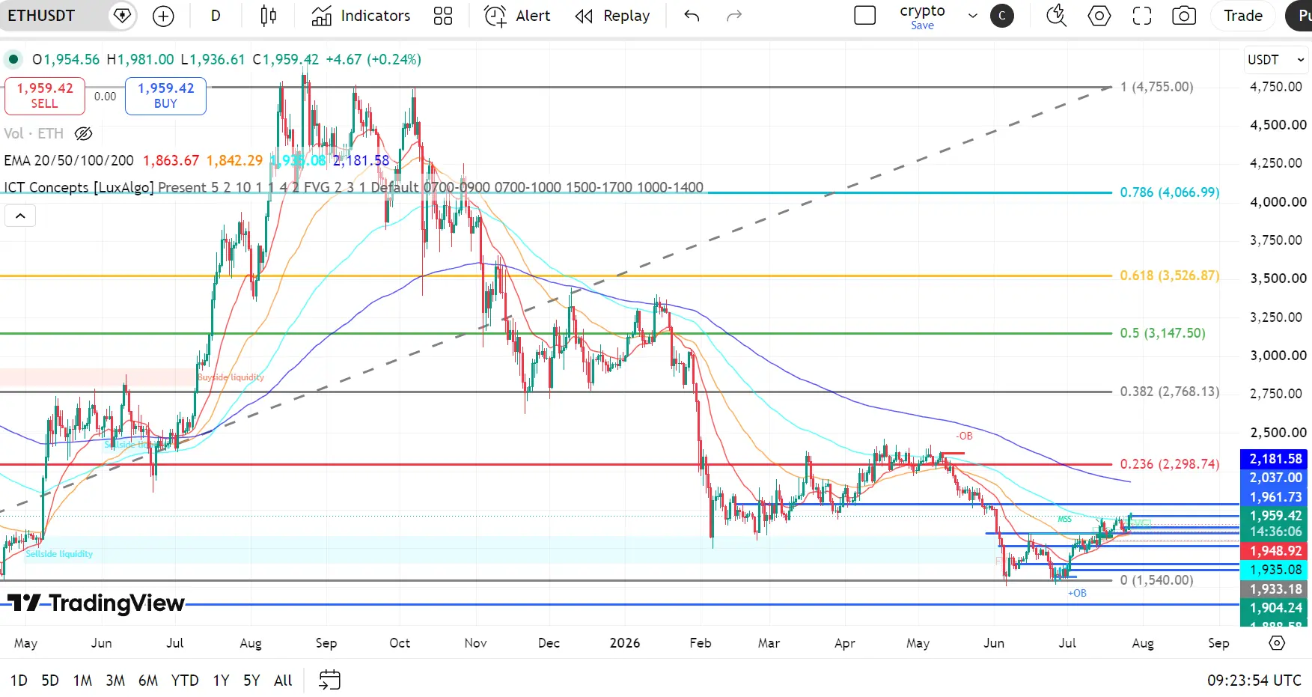Open the candlestick chart style selector
Viewport: 1312px width, 697px height.
tap(268, 16)
